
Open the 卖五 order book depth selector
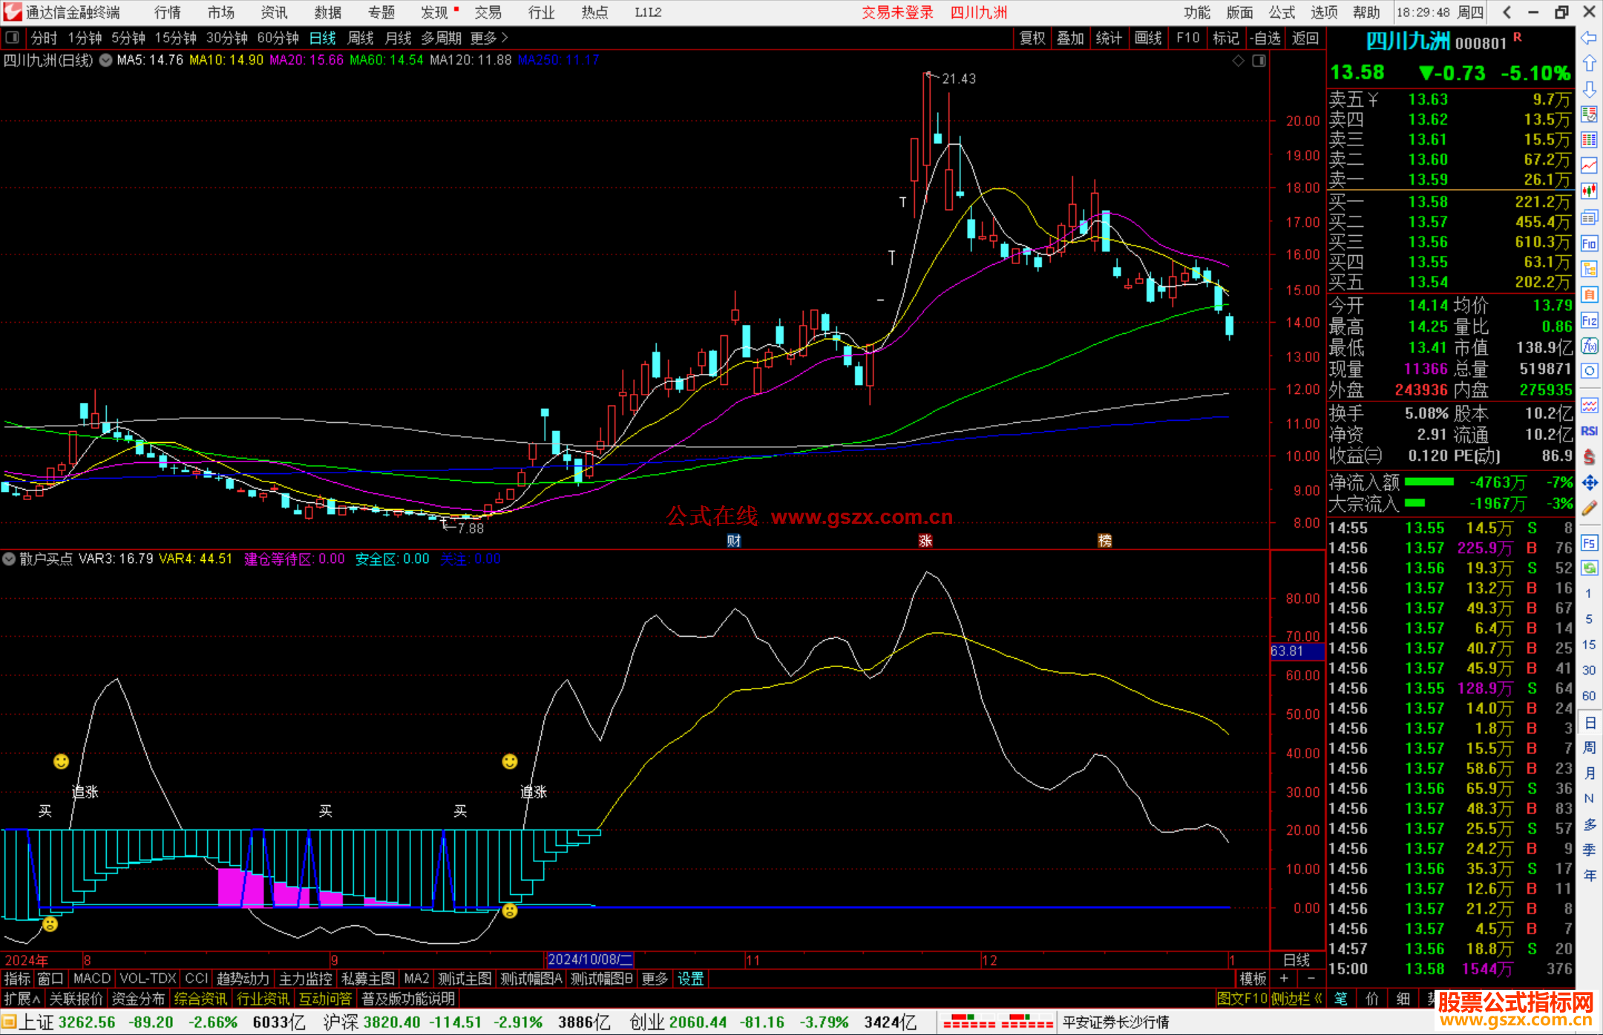coord(1354,99)
